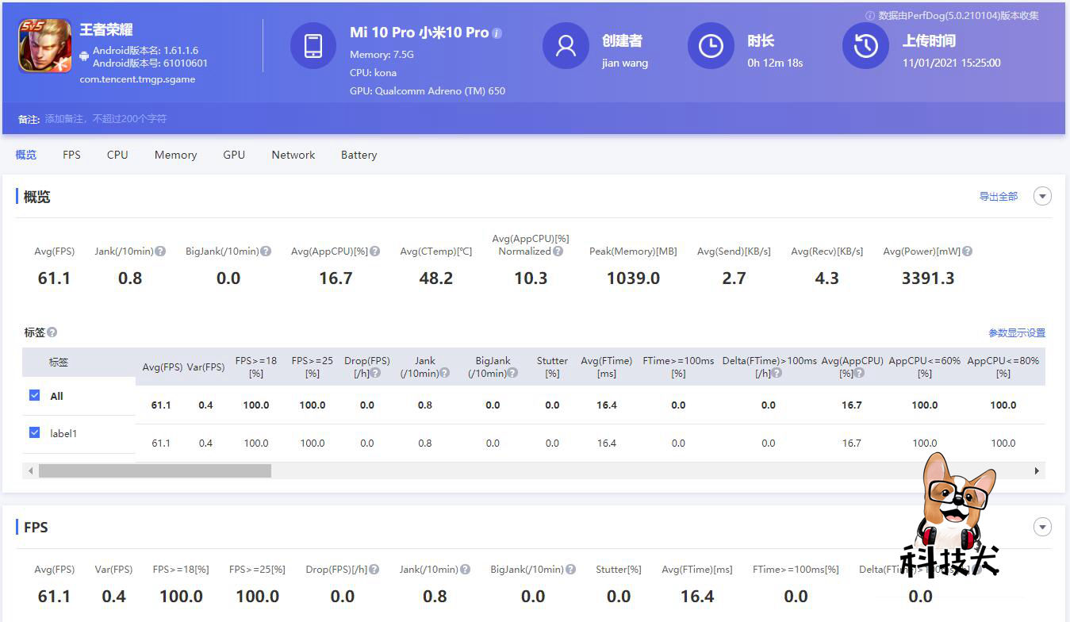Click the left arrow of the table scrollbar
Image resolution: width=1070 pixels, height=622 pixels.
[29, 470]
